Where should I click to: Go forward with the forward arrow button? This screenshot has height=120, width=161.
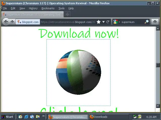pos(12,22)
